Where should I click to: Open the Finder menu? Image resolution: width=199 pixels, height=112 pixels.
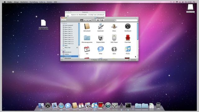10,2
